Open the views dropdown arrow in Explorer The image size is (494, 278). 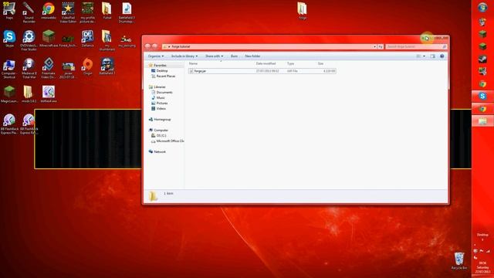pyautogui.click(x=424, y=56)
